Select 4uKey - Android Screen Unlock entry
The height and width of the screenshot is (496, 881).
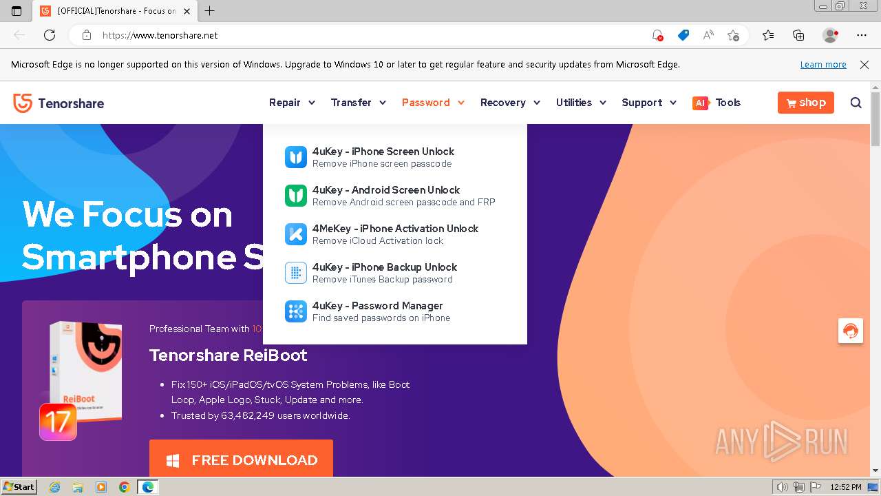coord(386,190)
